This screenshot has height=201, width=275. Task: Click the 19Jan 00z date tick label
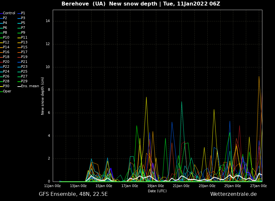[156, 186]
